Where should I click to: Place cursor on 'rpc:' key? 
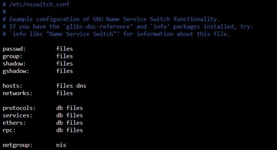[x=9, y=130]
